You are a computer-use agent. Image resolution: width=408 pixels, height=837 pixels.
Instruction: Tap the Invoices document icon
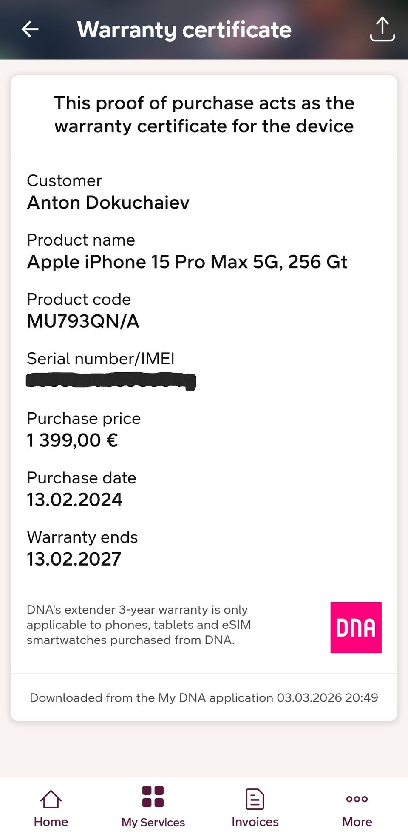[x=255, y=799]
